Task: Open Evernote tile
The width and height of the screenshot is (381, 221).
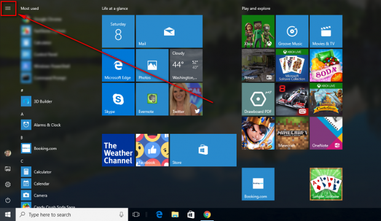Action: [x=152, y=99]
